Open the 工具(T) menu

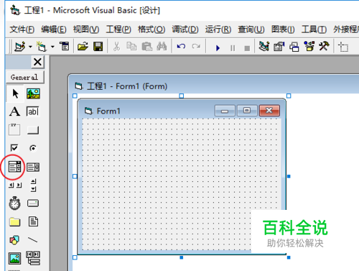point(314,29)
